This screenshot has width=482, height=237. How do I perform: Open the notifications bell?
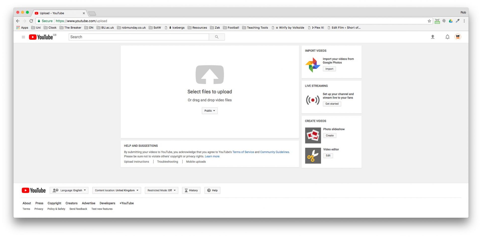tap(447, 37)
